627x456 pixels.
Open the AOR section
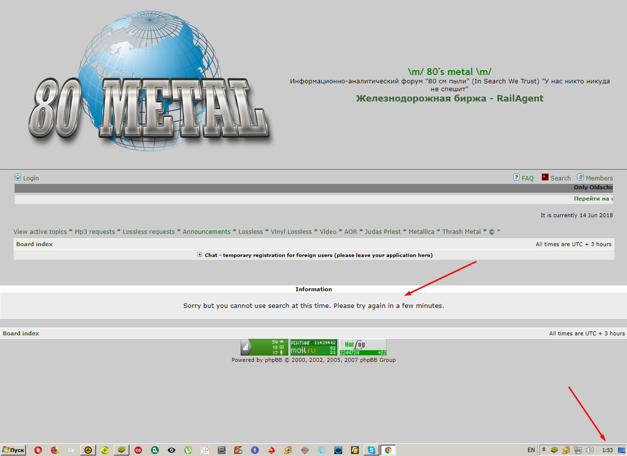click(351, 231)
